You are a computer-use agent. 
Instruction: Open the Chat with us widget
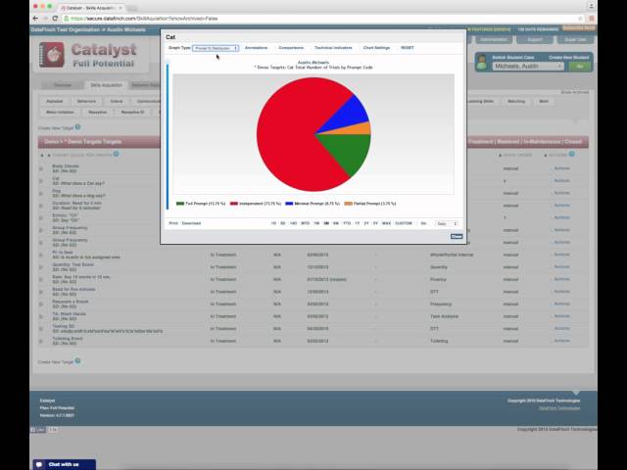pos(64,464)
